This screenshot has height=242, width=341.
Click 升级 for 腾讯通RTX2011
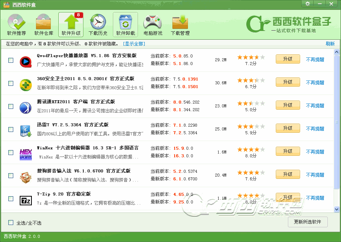(x=288, y=105)
